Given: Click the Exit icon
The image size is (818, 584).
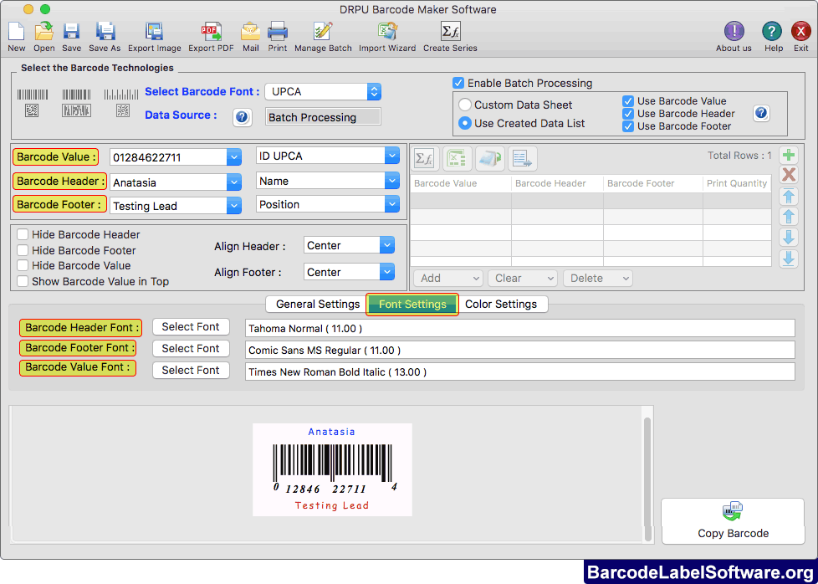Looking at the screenshot, I should click(800, 32).
